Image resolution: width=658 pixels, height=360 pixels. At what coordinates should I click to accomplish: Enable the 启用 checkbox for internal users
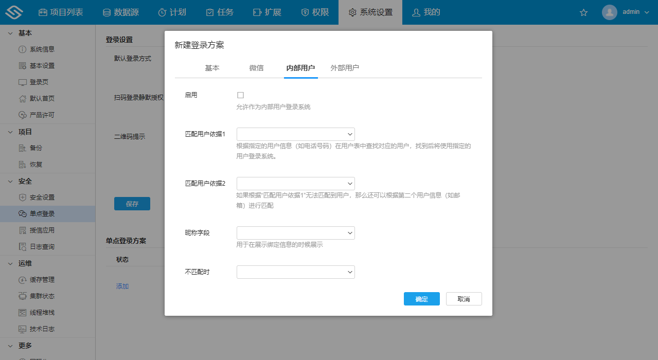(240, 95)
